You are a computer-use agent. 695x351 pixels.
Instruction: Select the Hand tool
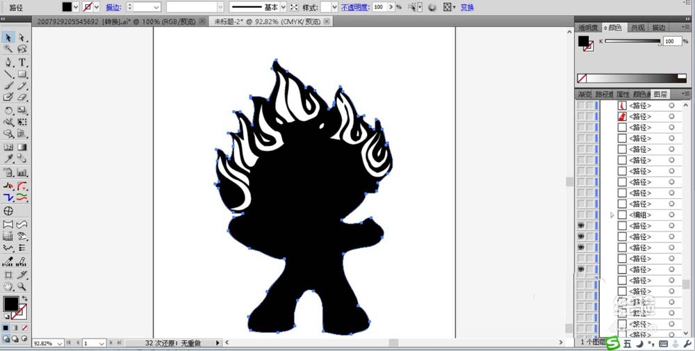[x=8, y=287]
